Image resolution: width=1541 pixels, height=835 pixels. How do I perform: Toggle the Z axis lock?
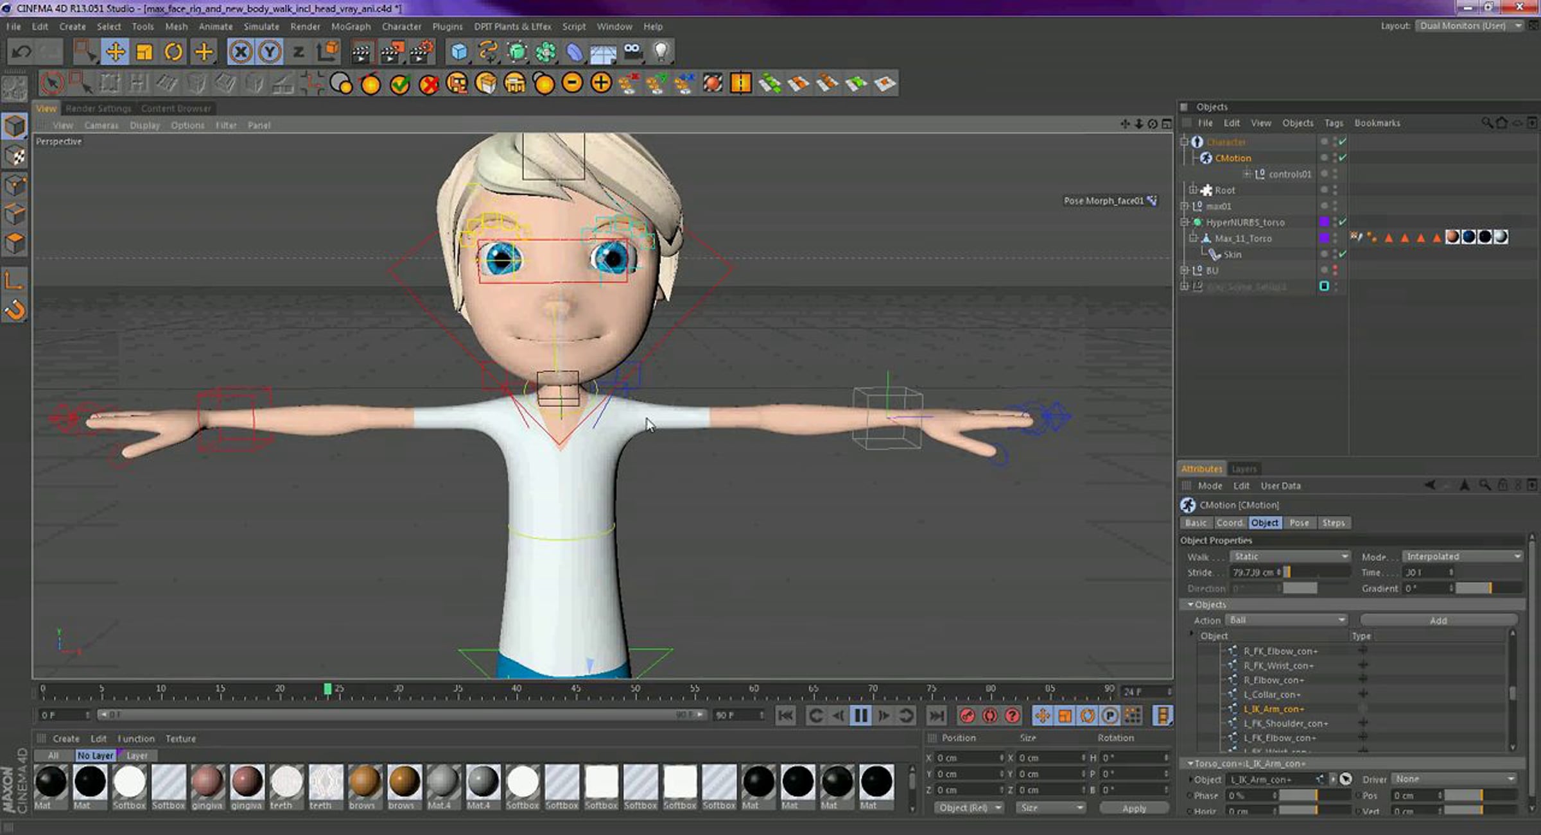click(x=299, y=52)
